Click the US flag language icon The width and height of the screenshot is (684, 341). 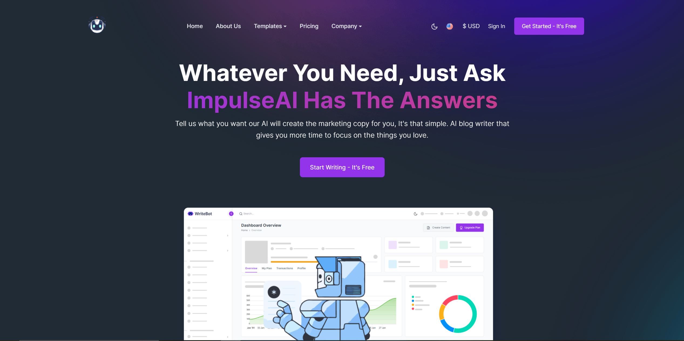(x=450, y=26)
